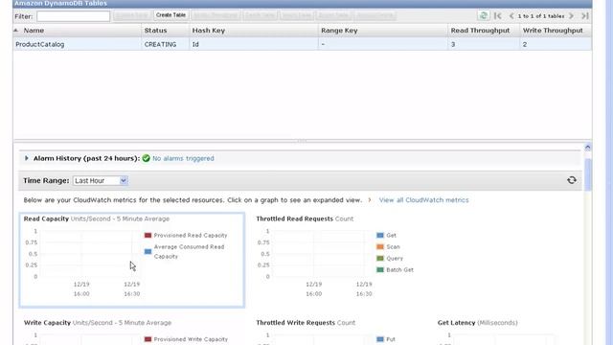Toggle sort arrow beside Name column
The height and width of the screenshot is (345, 613).
point(15,30)
